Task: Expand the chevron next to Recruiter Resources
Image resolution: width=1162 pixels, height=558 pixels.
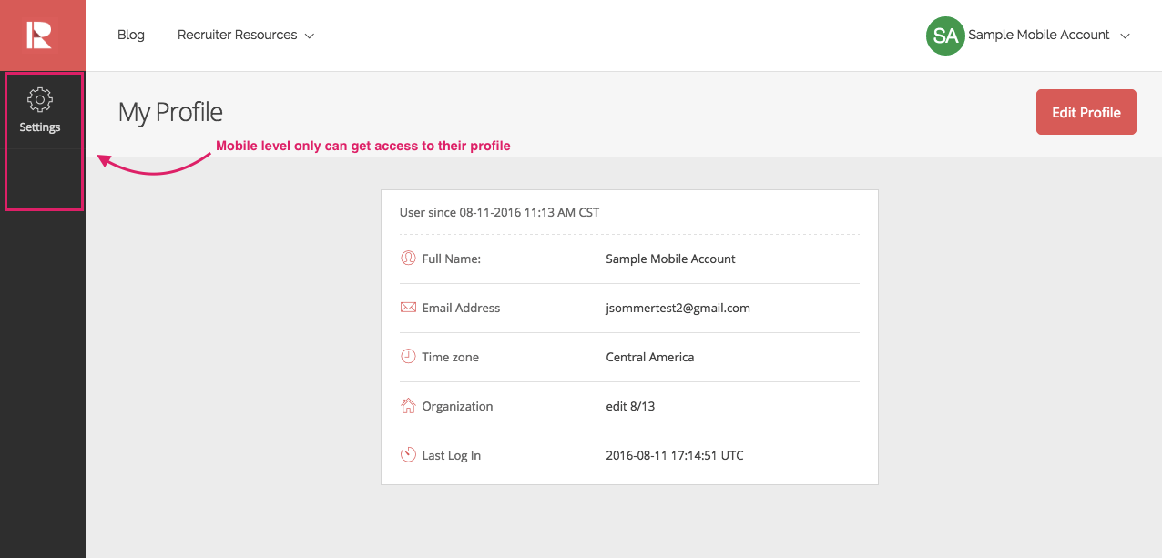Action: [x=310, y=36]
